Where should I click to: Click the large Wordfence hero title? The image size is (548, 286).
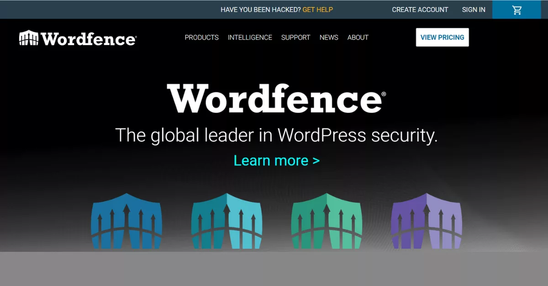click(276, 99)
